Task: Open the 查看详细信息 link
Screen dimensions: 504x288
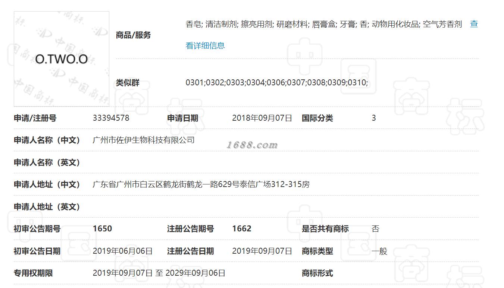Action: pyautogui.click(x=205, y=46)
